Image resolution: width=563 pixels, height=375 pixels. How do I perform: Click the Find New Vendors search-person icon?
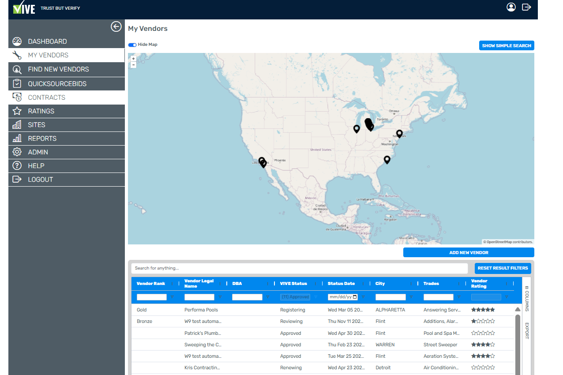click(17, 69)
